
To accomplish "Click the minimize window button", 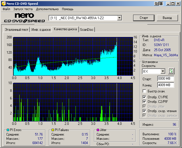I will [168, 4].
